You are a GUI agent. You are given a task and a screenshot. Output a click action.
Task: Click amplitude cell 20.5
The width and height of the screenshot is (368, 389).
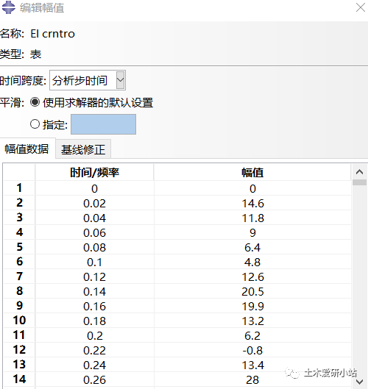pos(252,291)
